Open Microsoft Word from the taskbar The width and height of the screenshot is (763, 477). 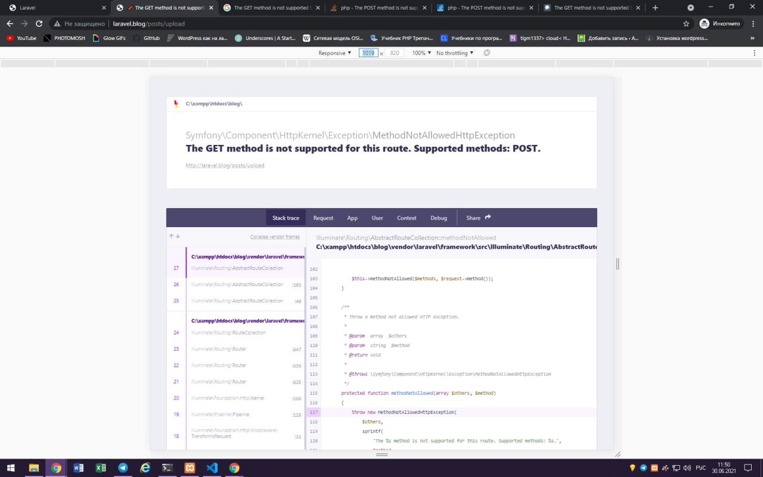78,468
